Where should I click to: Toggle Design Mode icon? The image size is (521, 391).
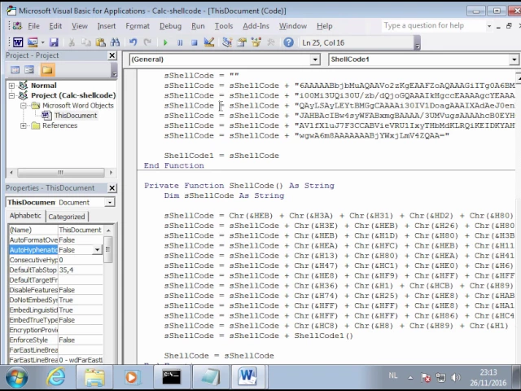[x=209, y=42]
